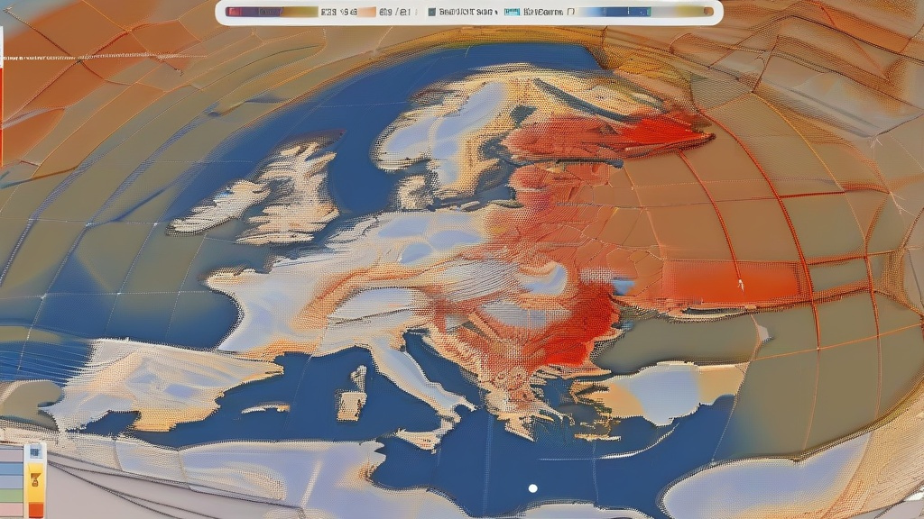Click the round knob at toolbar's right end
This screenshot has height=519, width=924.
pos(708,13)
